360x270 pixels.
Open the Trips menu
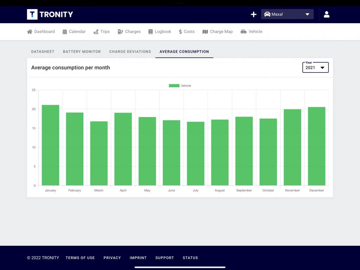pyautogui.click(x=102, y=32)
